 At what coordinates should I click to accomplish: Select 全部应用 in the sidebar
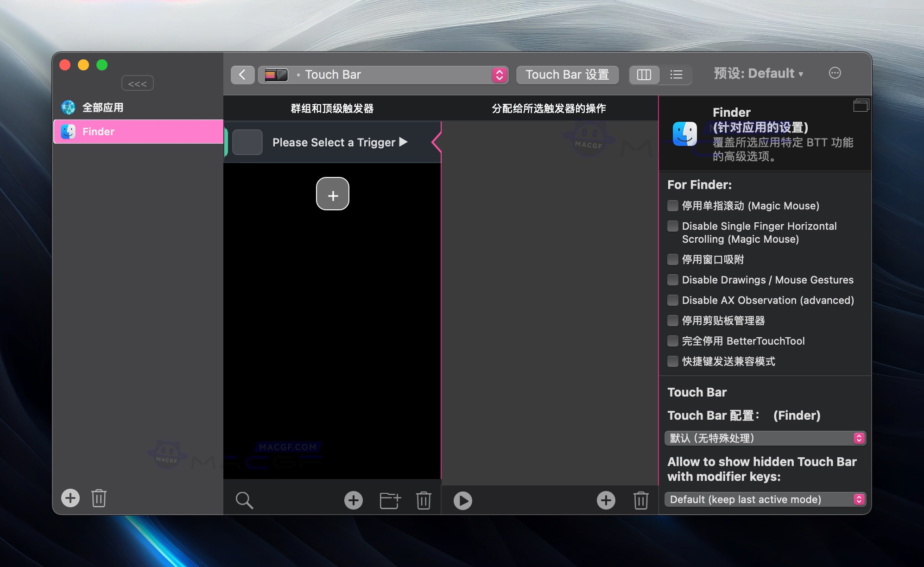103,107
